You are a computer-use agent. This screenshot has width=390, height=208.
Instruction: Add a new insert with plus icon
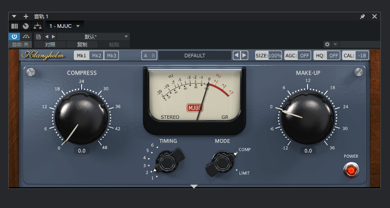[26, 16]
